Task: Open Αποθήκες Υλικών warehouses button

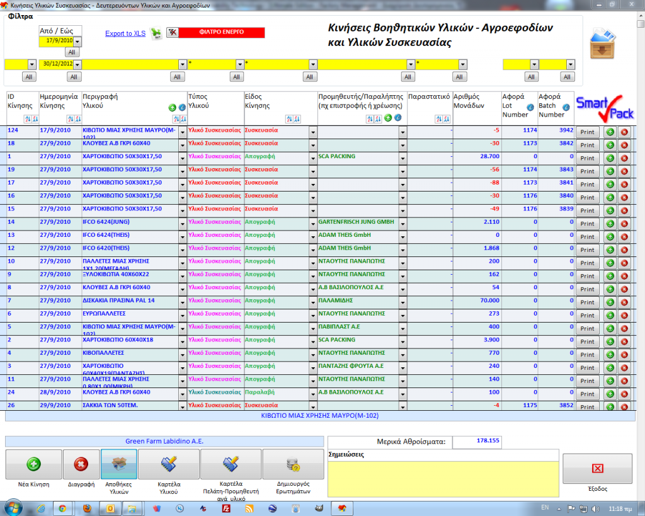Action: [119, 464]
